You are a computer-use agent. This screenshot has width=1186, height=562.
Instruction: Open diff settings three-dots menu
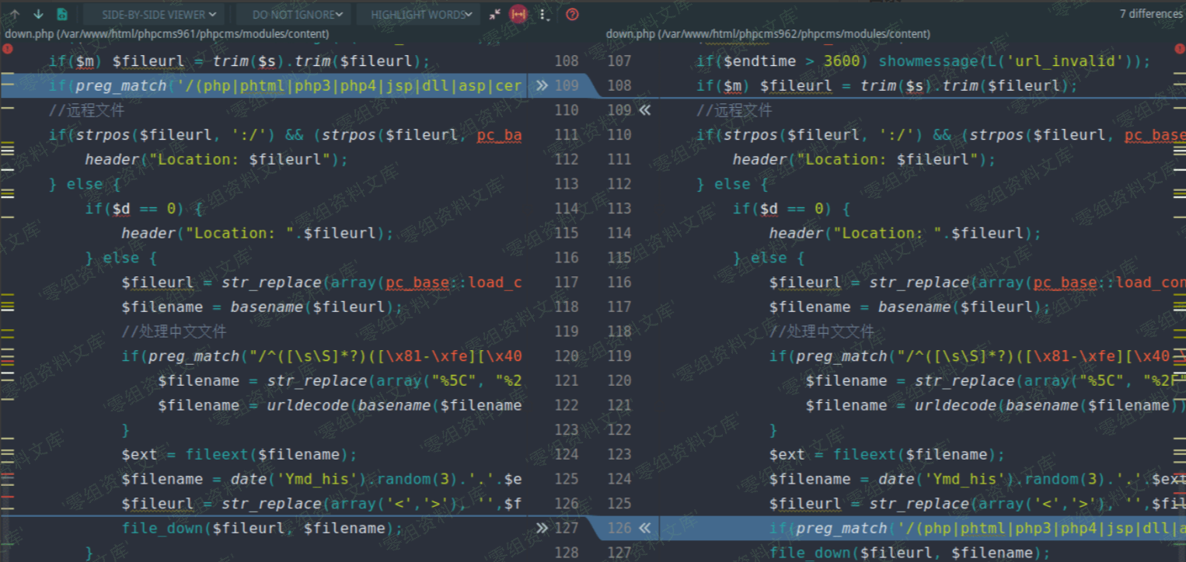pyautogui.click(x=543, y=14)
